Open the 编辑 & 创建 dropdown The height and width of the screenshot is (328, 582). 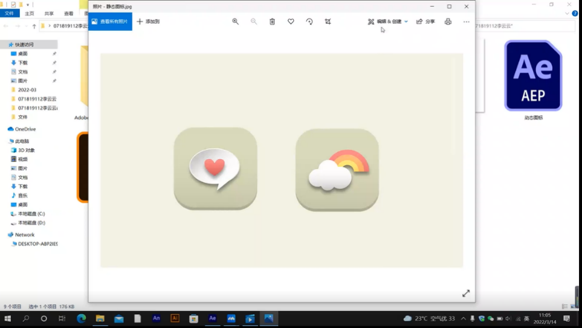(388, 22)
